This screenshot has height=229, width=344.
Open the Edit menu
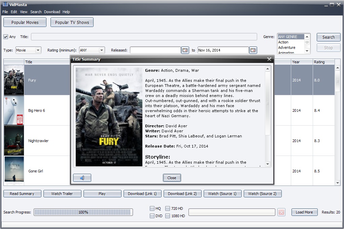14,12
